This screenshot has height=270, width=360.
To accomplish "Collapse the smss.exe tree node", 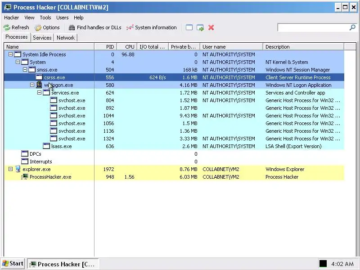I will 25,70.
